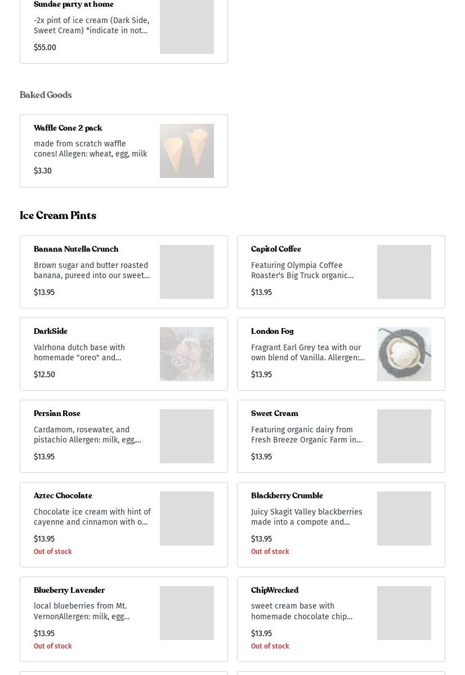Click the $12.50 DarkSide price
465x675 pixels.
[x=44, y=374]
